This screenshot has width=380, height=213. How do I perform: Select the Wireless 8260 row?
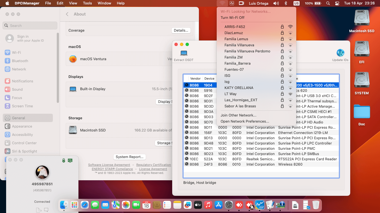261,164
